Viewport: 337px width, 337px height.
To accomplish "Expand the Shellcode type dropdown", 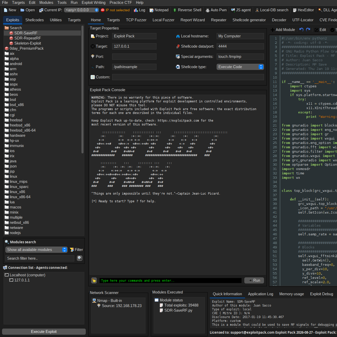I will click(x=240, y=67).
